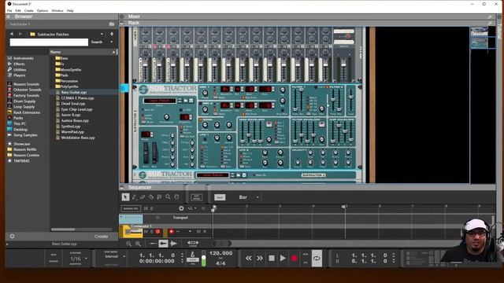Click the Rewind transport button

[x=249, y=258]
